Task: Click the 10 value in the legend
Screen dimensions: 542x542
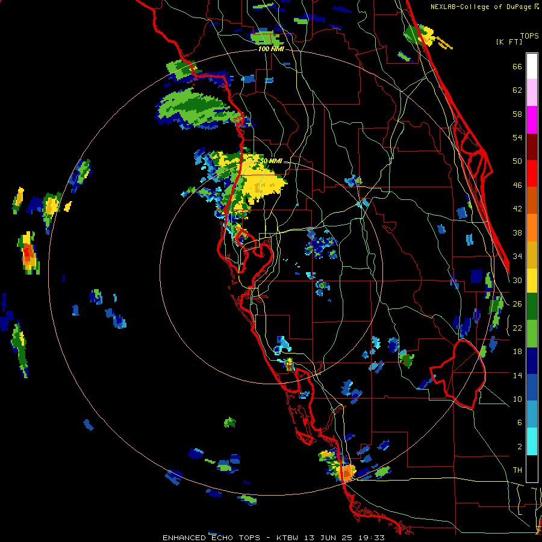Action: click(x=517, y=399)
